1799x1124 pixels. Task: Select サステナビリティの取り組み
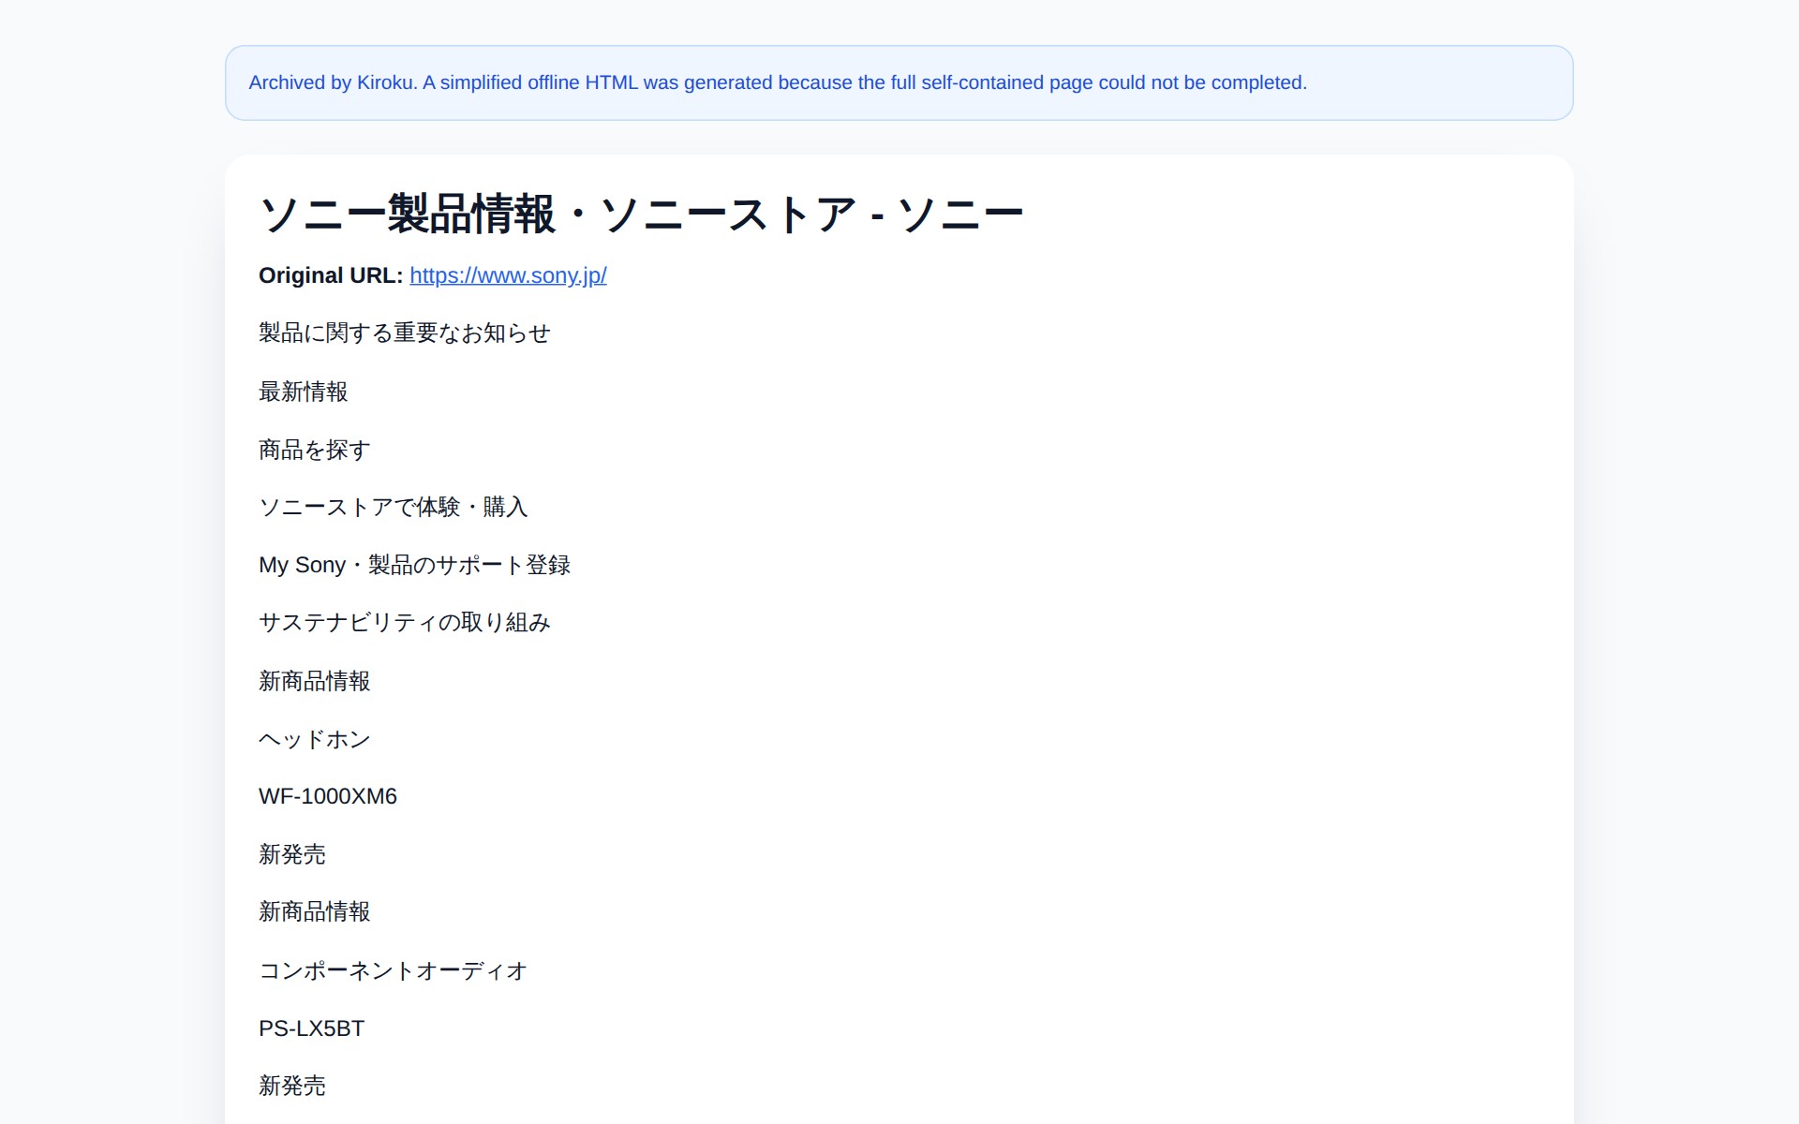pyautogui.click(x=405, y=622)
